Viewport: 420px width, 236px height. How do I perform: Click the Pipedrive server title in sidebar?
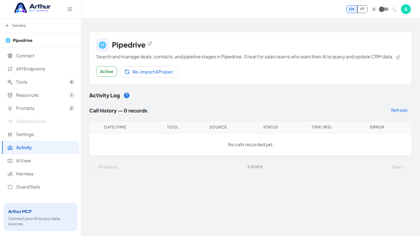pyautogui.click(x=23, y=41)
